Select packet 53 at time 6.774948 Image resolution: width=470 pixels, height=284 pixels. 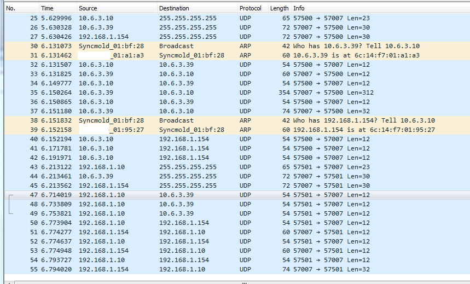point(237,251)
